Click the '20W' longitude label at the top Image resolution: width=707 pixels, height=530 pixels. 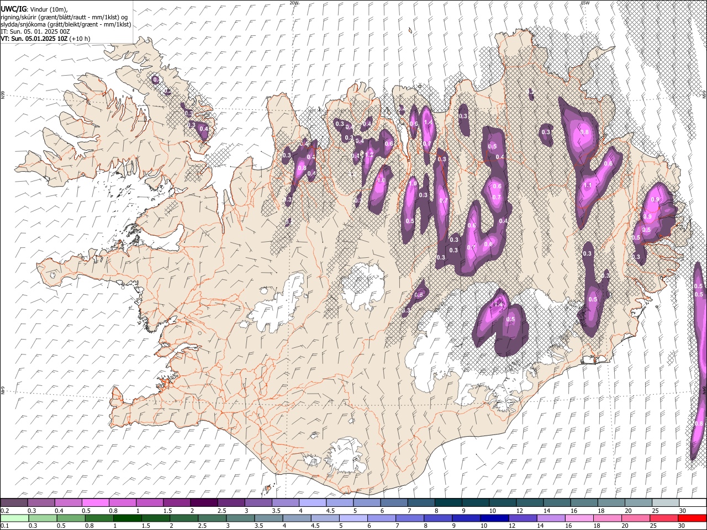[294, 3]
